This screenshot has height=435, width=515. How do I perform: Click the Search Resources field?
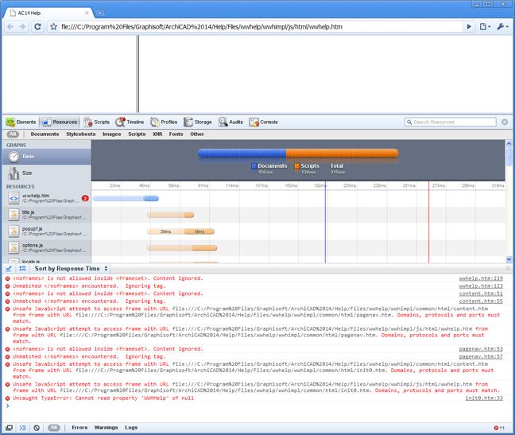(x=451, y=122)
